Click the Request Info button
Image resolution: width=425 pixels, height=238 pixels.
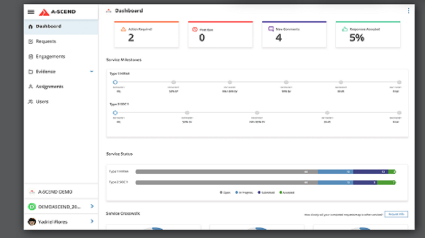click(396, 215)
